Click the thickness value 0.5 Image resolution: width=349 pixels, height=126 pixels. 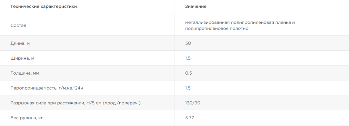(188, 73)
